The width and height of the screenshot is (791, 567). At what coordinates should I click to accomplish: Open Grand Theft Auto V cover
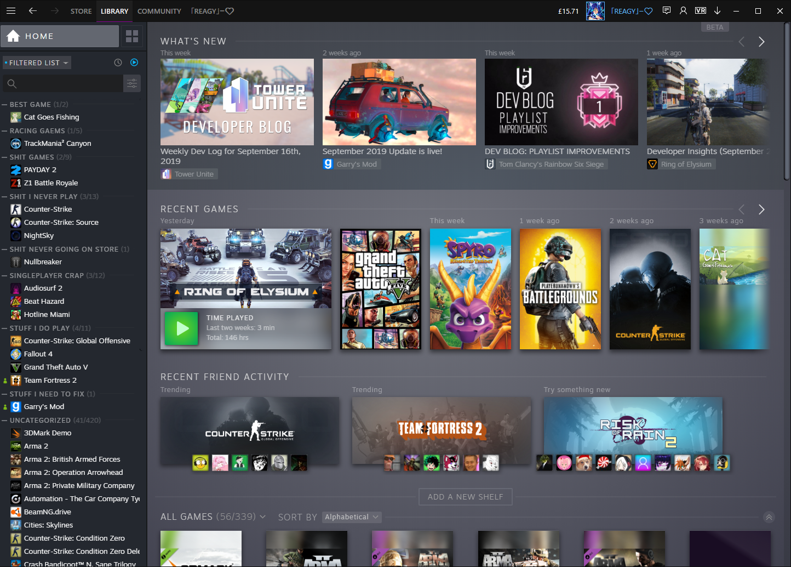(381, 289)
